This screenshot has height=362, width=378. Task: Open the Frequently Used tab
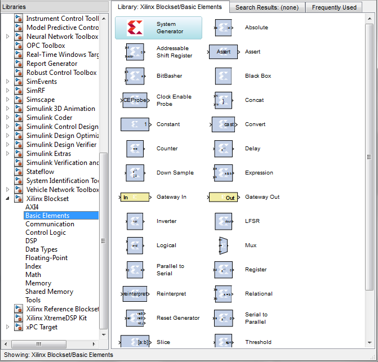pyautogui.click(x=334, y=7)
